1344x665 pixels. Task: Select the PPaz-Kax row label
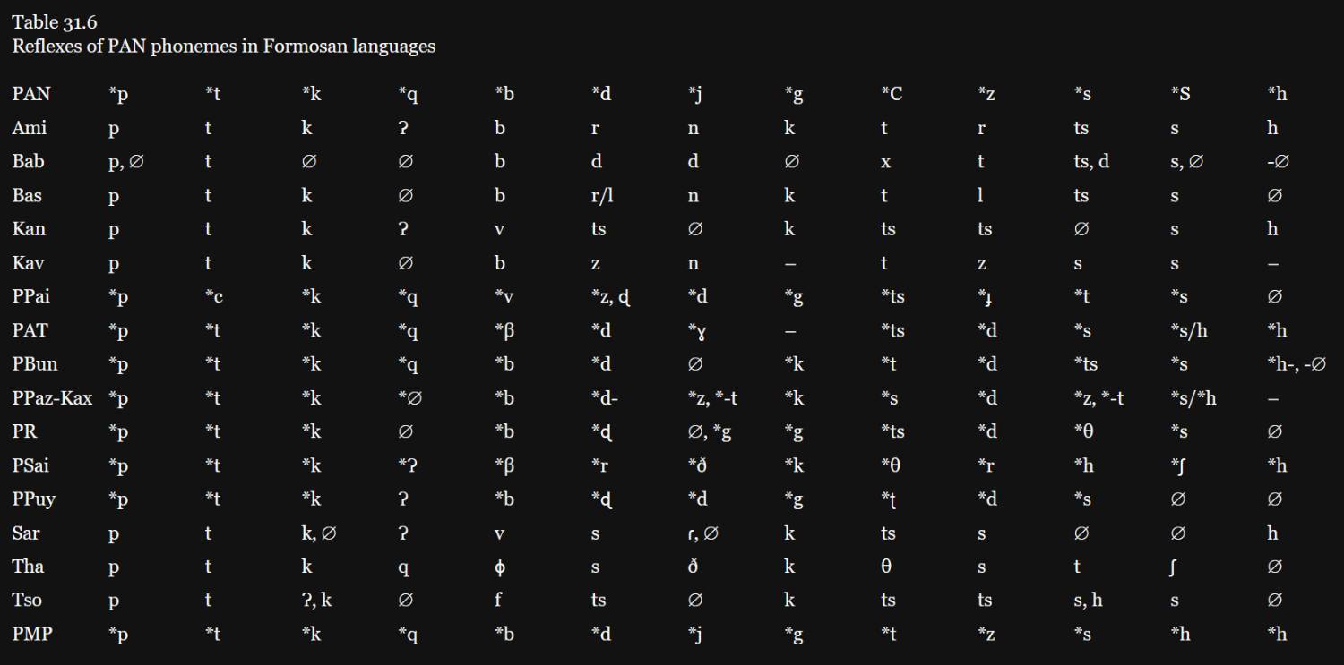(52, 398)
